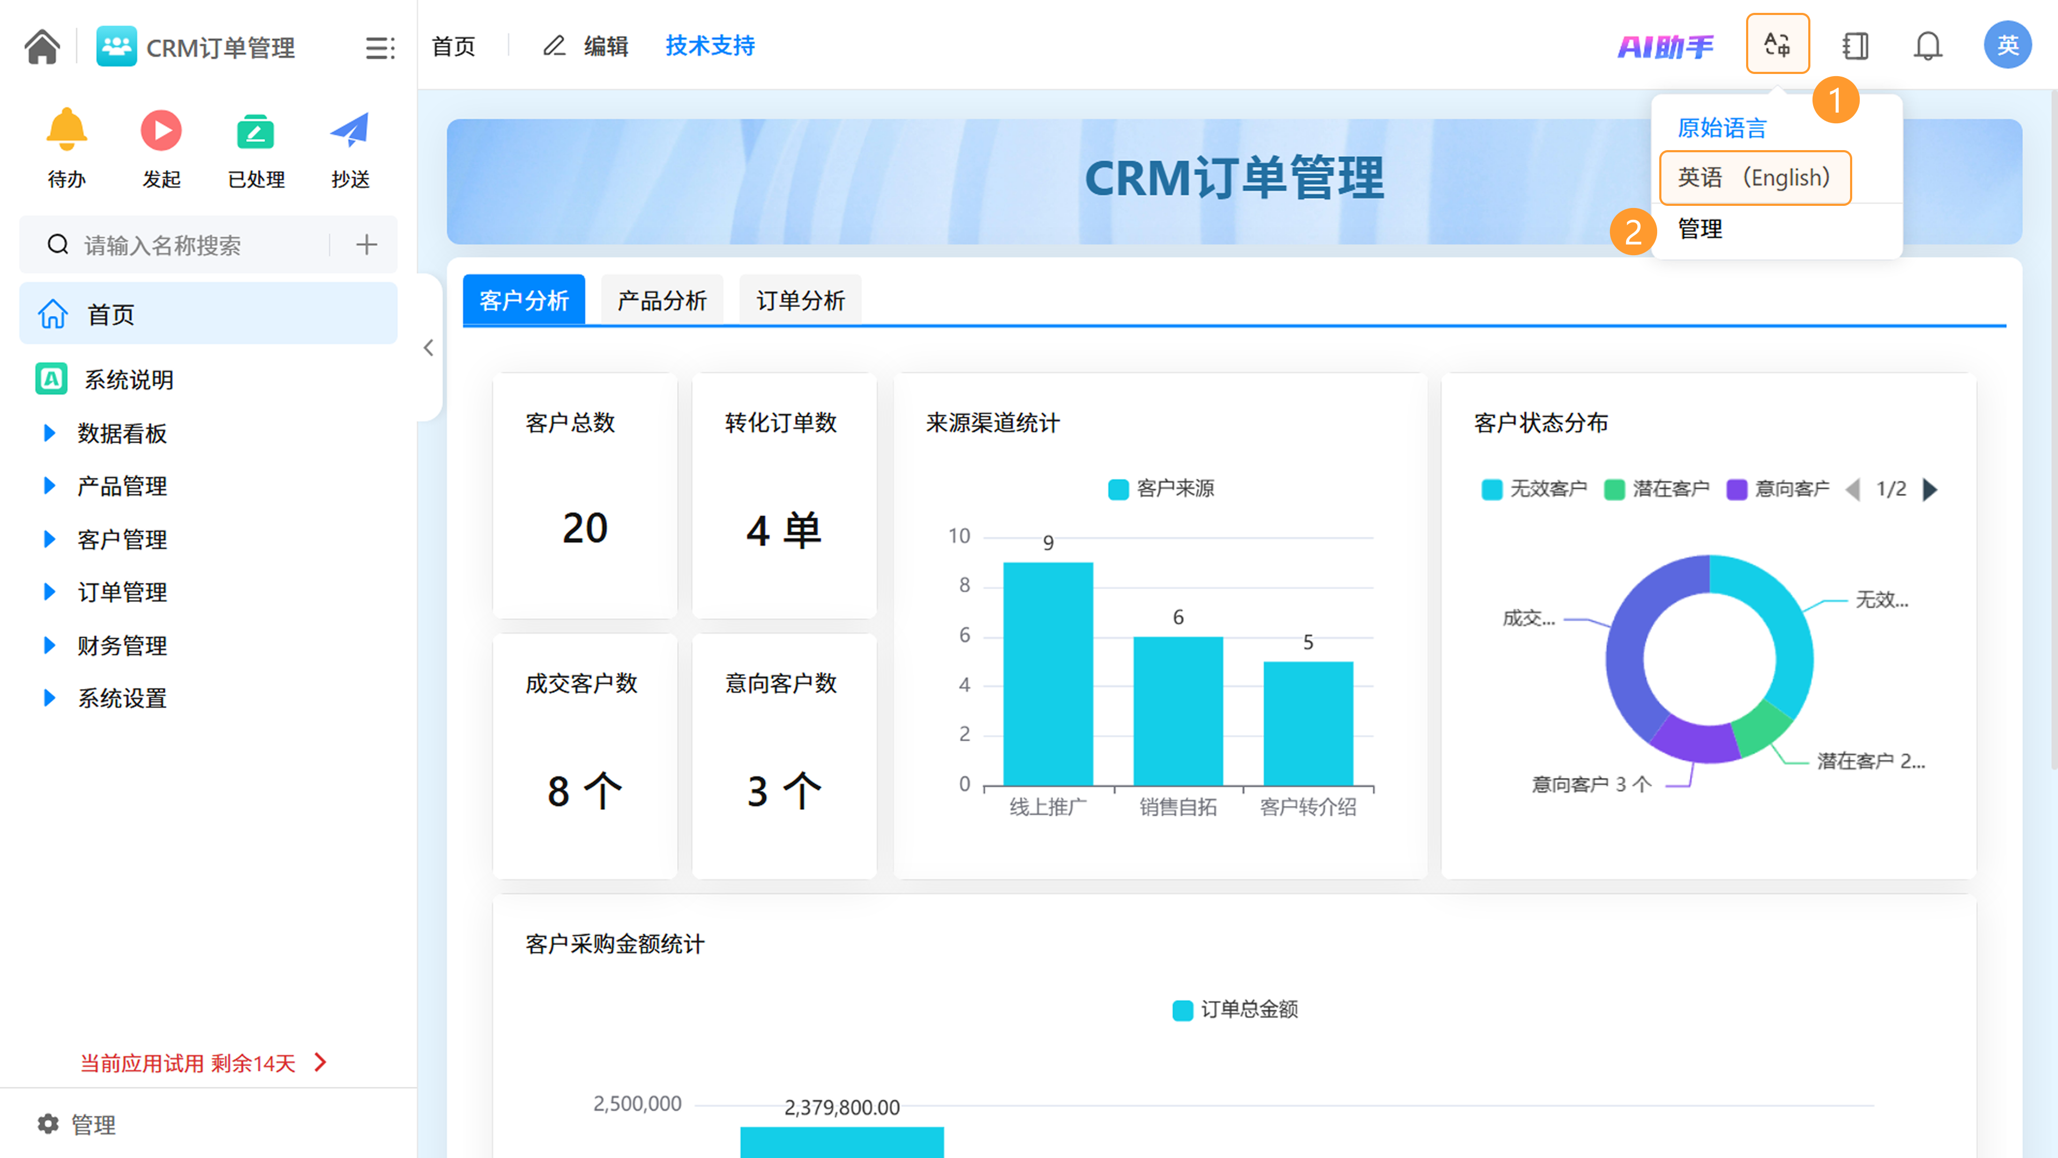
Task: Click the 编辑 pencil icon
Action: pos(555,46)
